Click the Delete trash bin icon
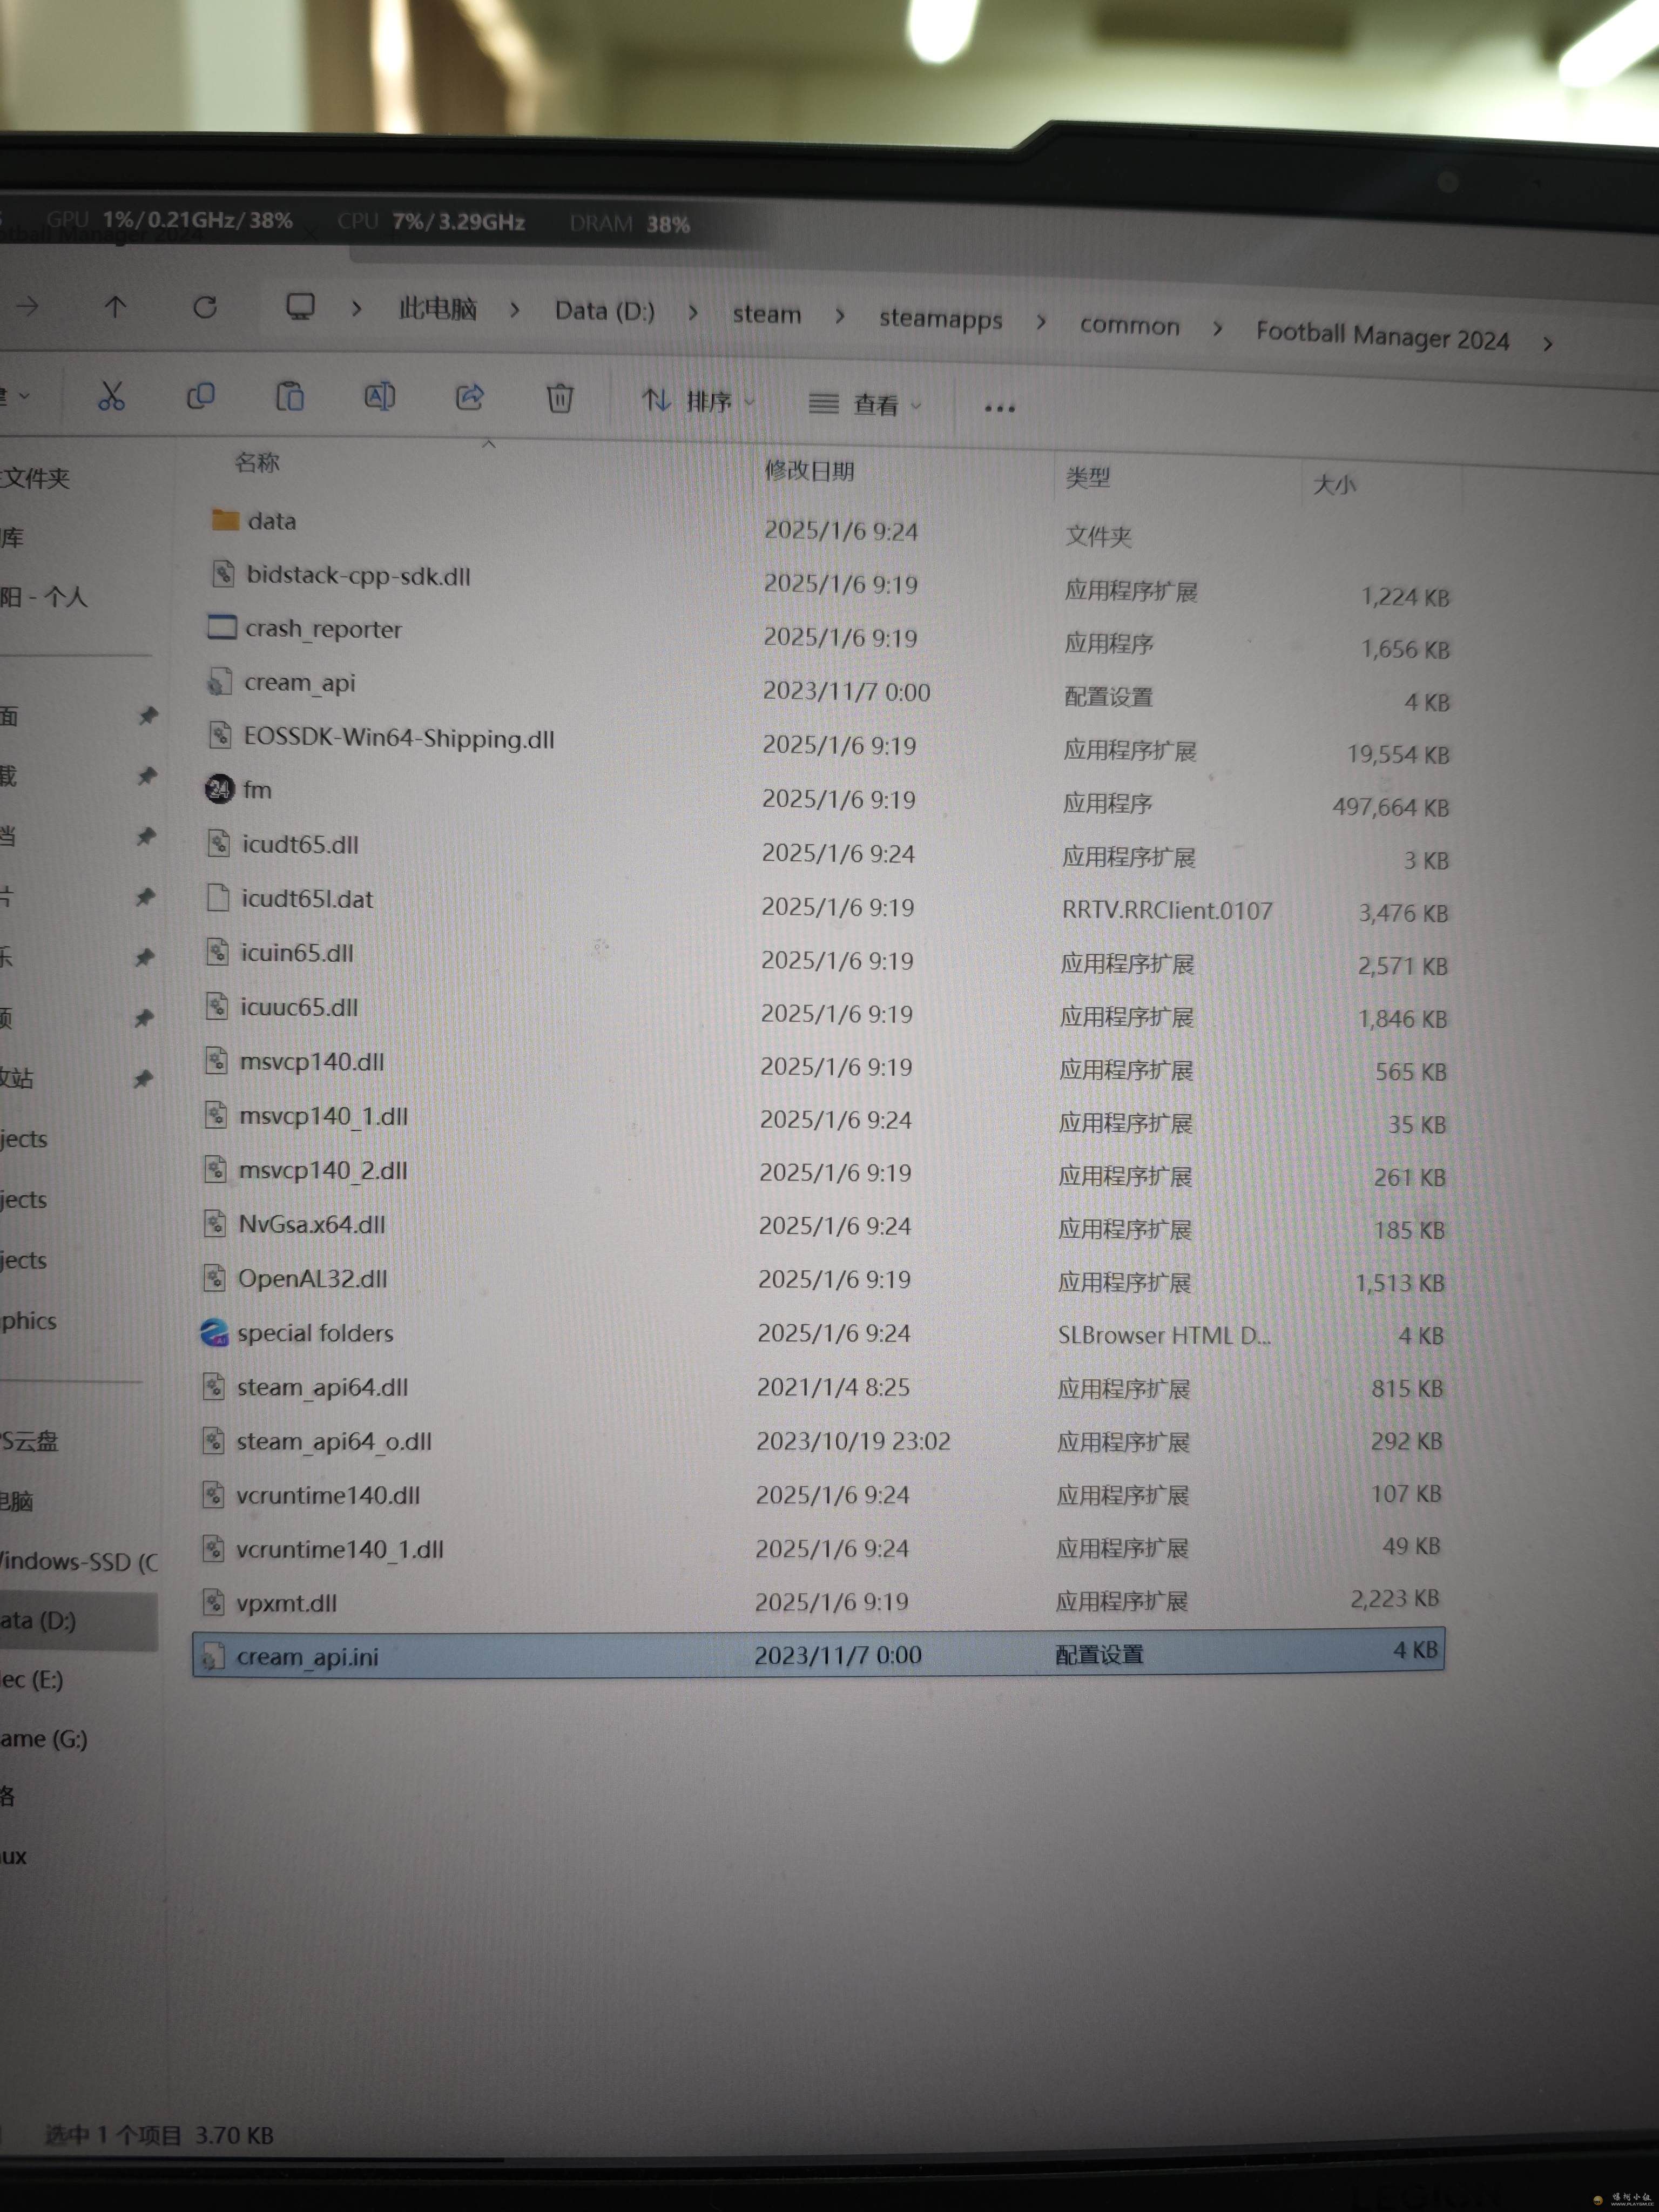 click(559, 399)
